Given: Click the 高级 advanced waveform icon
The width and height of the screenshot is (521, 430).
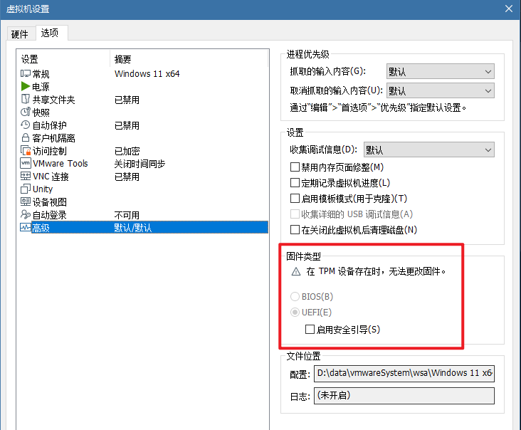Looking at the screenshot, I should [26, 227].
